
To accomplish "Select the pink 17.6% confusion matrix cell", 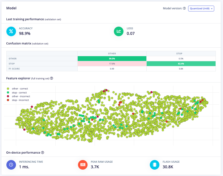I will tap(112, 64).
